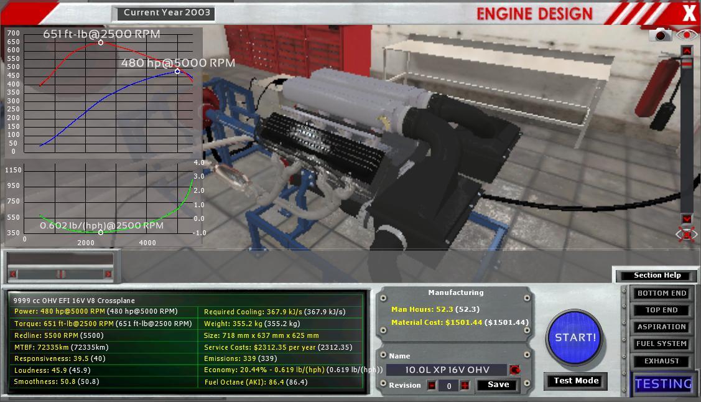Toggle Test Mode
Screen dimensions: 701x402
pos(576,381)
